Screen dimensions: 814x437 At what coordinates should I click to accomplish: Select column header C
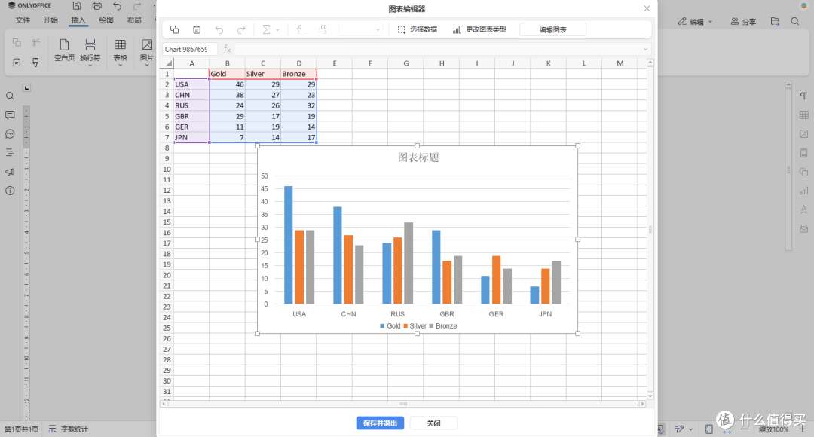click(263, 63)
